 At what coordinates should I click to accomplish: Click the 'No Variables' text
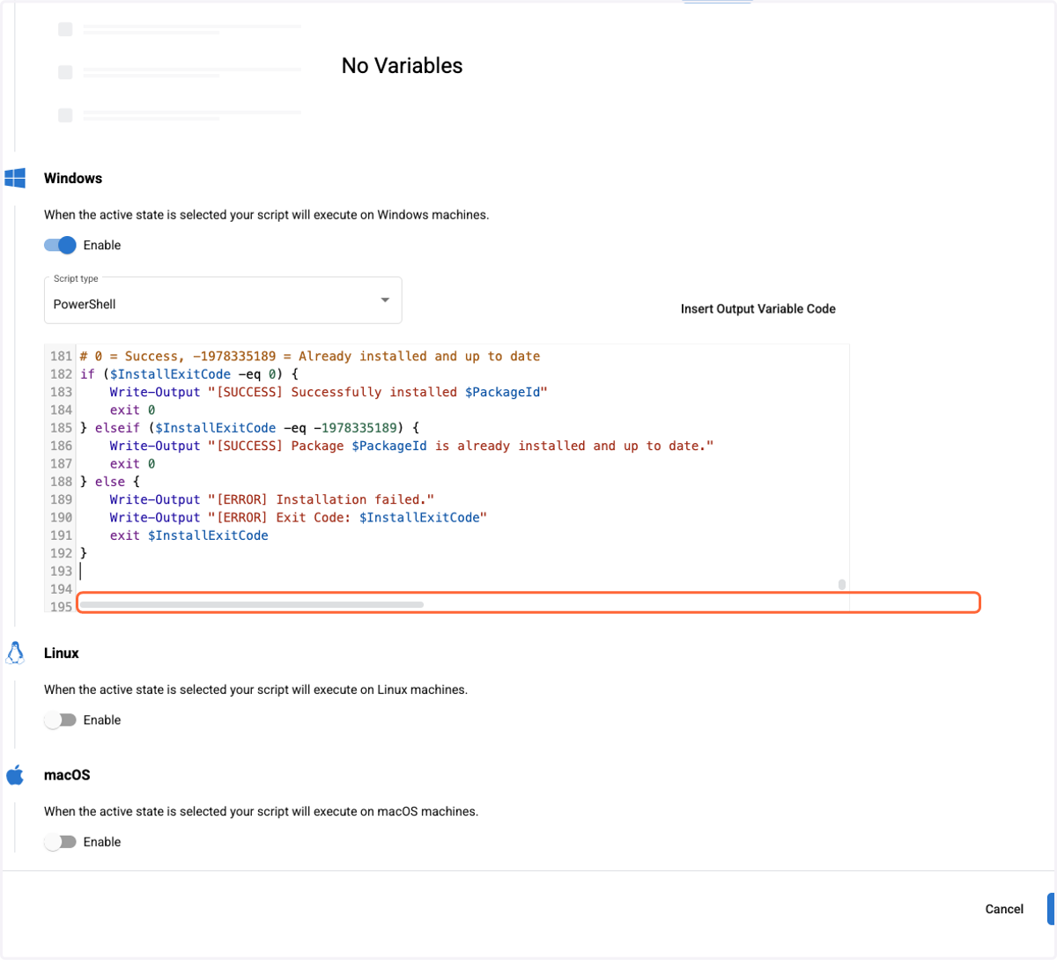(403, 66)
